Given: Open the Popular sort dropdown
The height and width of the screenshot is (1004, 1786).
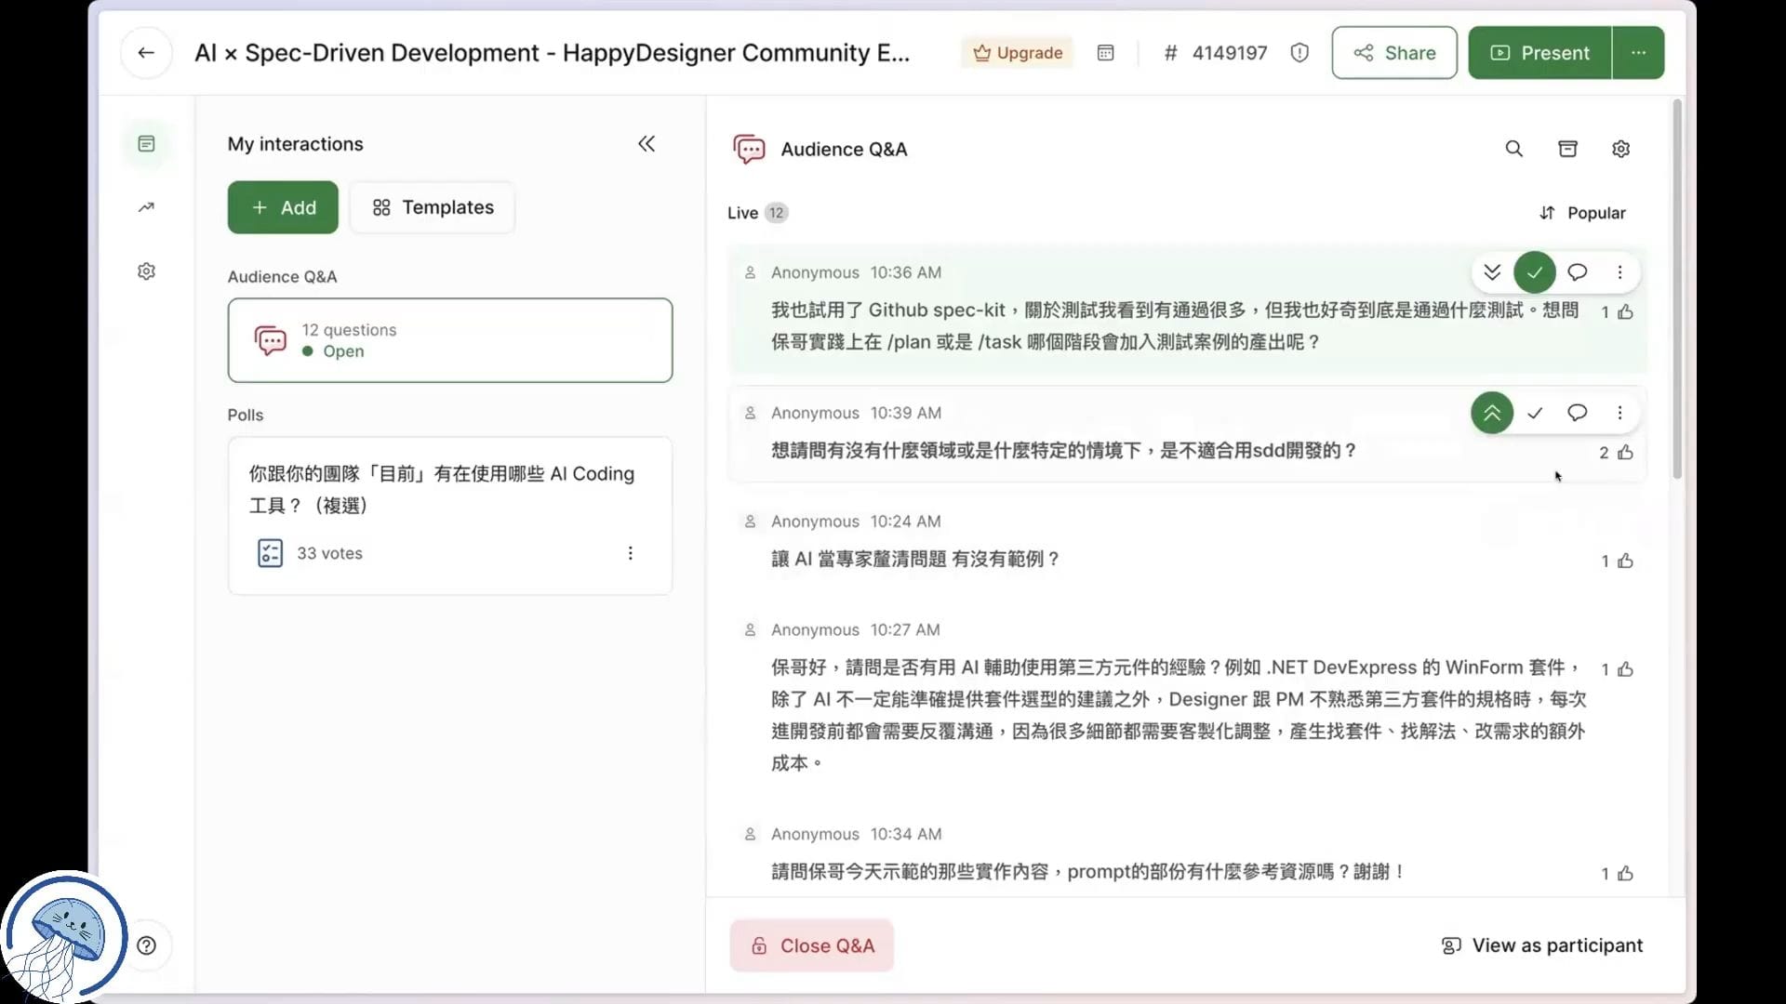Looking at the screenshot, I should (1582, 213).
